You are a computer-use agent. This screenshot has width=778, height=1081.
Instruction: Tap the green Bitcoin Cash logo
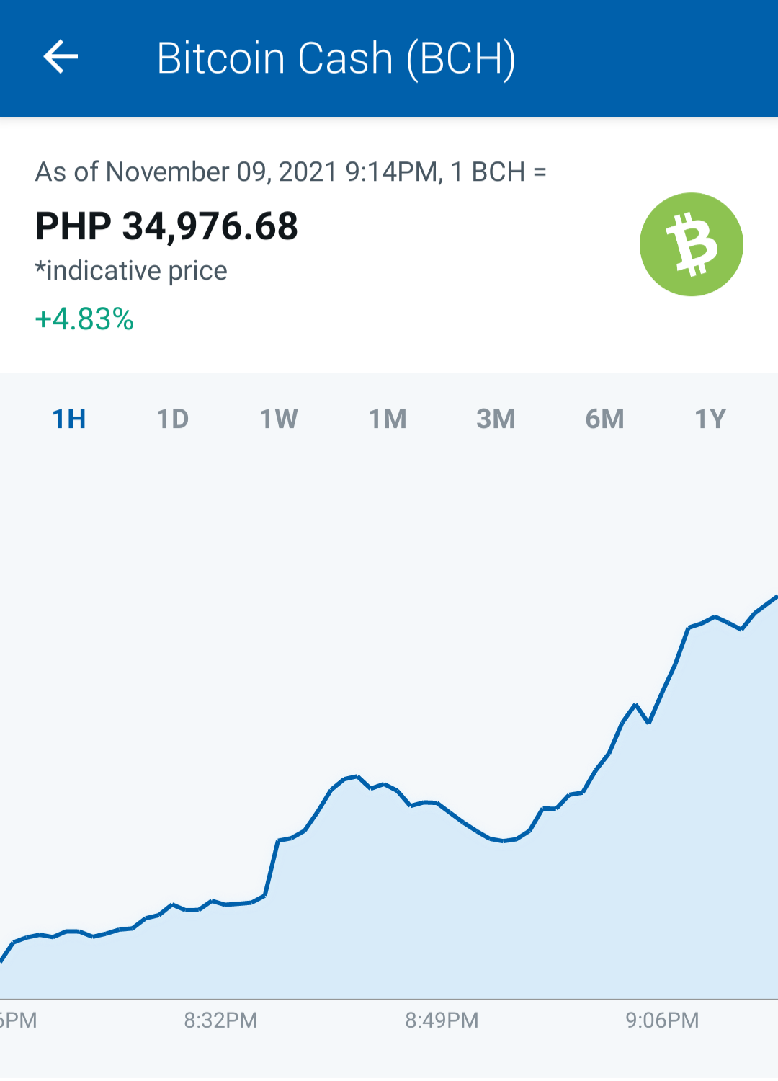point(691,244)
